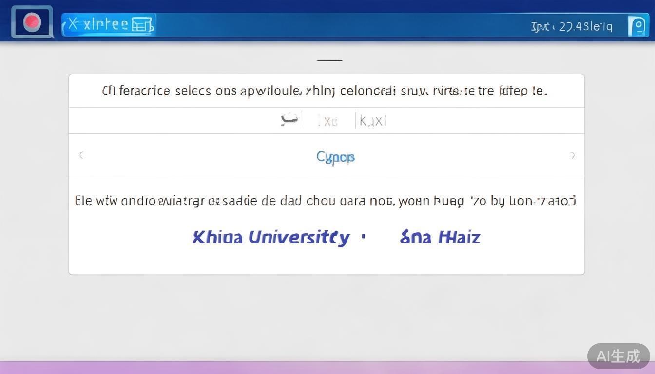Click the grid icon beside the Xxlnree title
This screenshot has height=374, width=655.
(142, 24)
